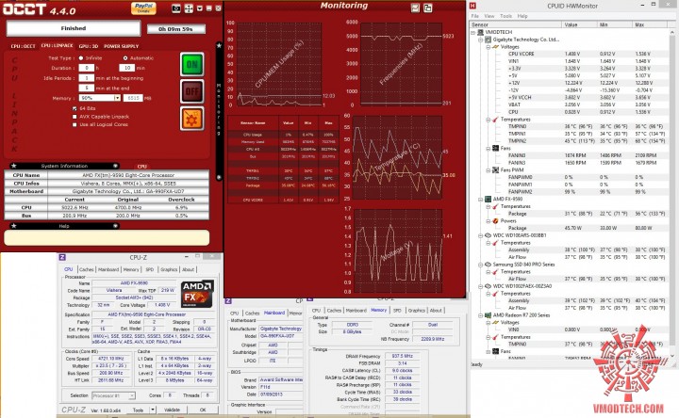Collapse the Gigabyte Technology Co. node
The height and width of the screenshot is (418, 679).
(x=481, y=40)
